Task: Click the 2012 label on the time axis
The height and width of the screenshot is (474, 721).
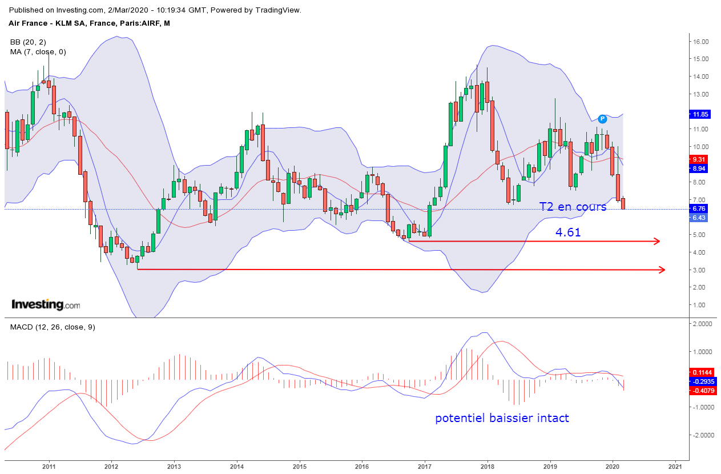Action: pos(111,466)
